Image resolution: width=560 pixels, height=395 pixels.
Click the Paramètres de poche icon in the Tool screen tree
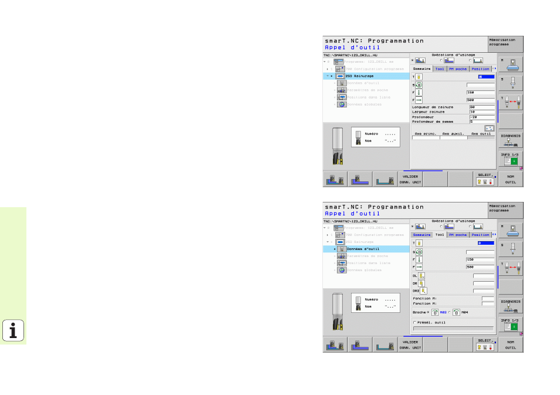342,256
